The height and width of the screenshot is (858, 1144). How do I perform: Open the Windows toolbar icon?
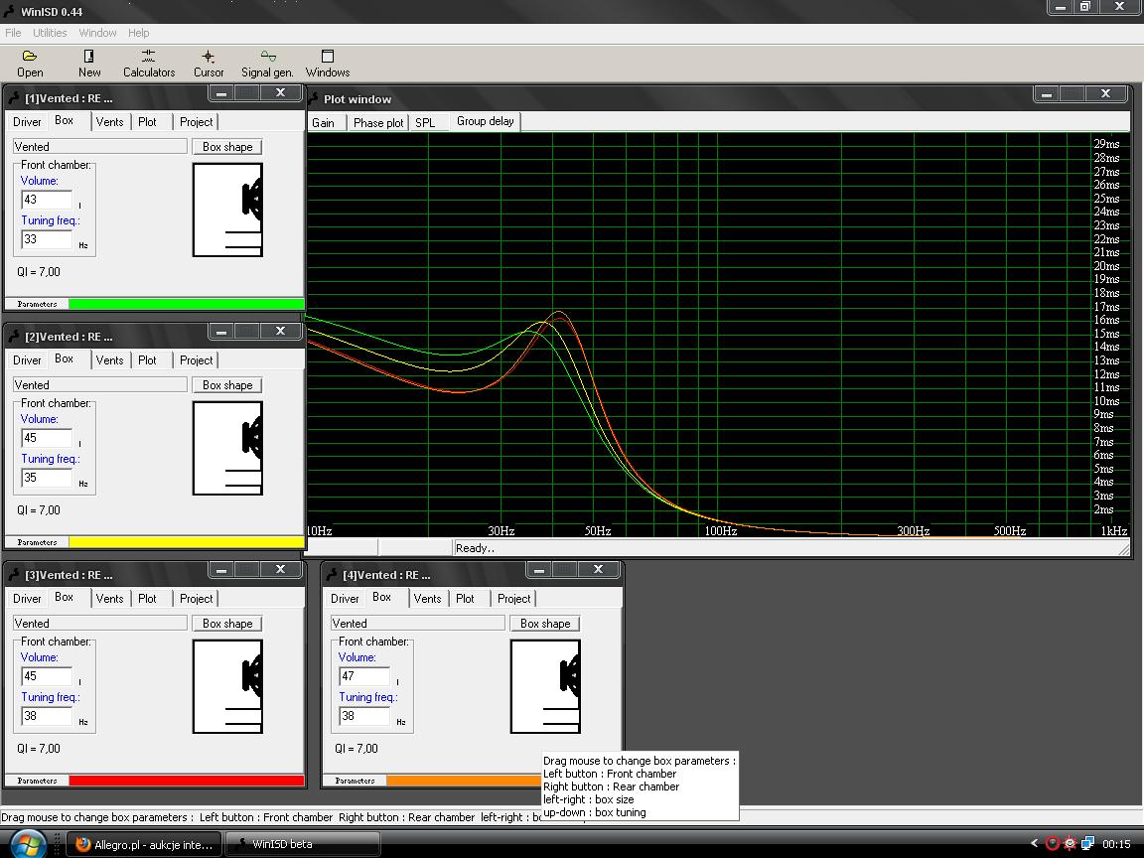tap(328, 58)
